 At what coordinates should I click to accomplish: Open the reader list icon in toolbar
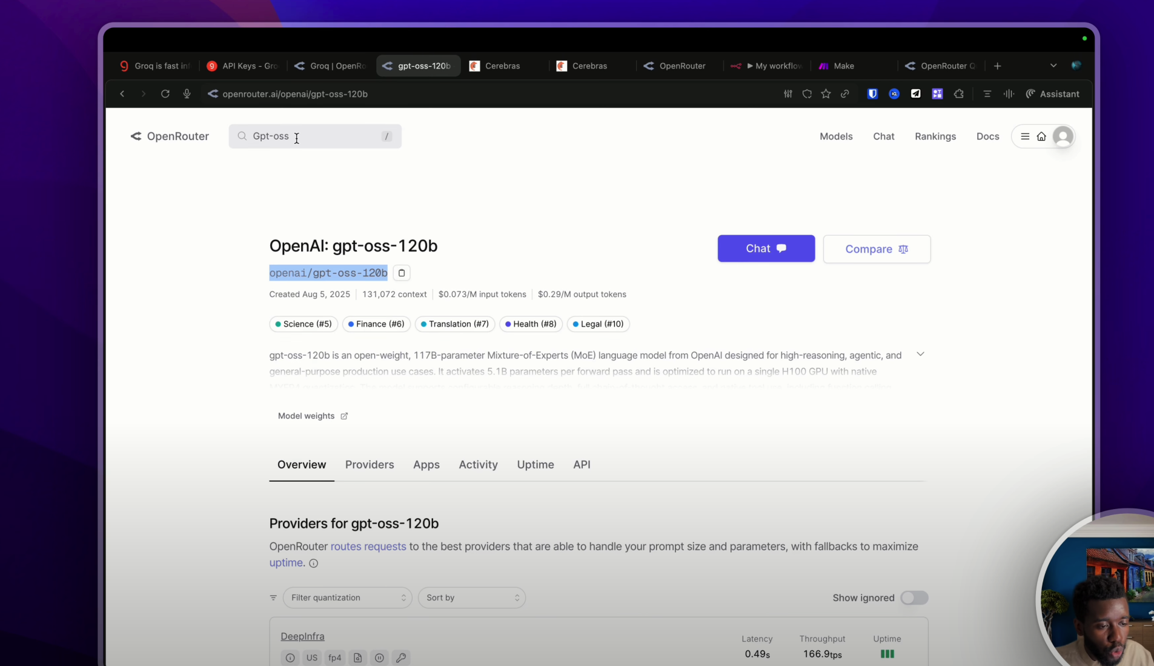[987, 94]
